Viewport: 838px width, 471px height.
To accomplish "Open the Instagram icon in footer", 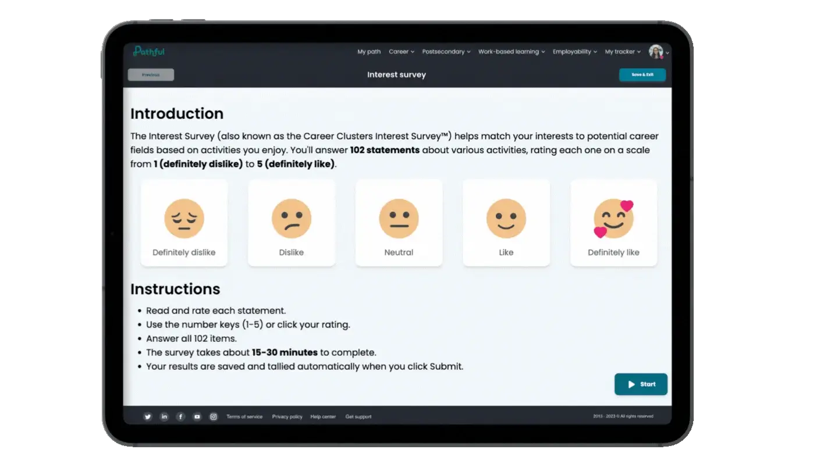I will pyautogui.click(x=214, y=416).
